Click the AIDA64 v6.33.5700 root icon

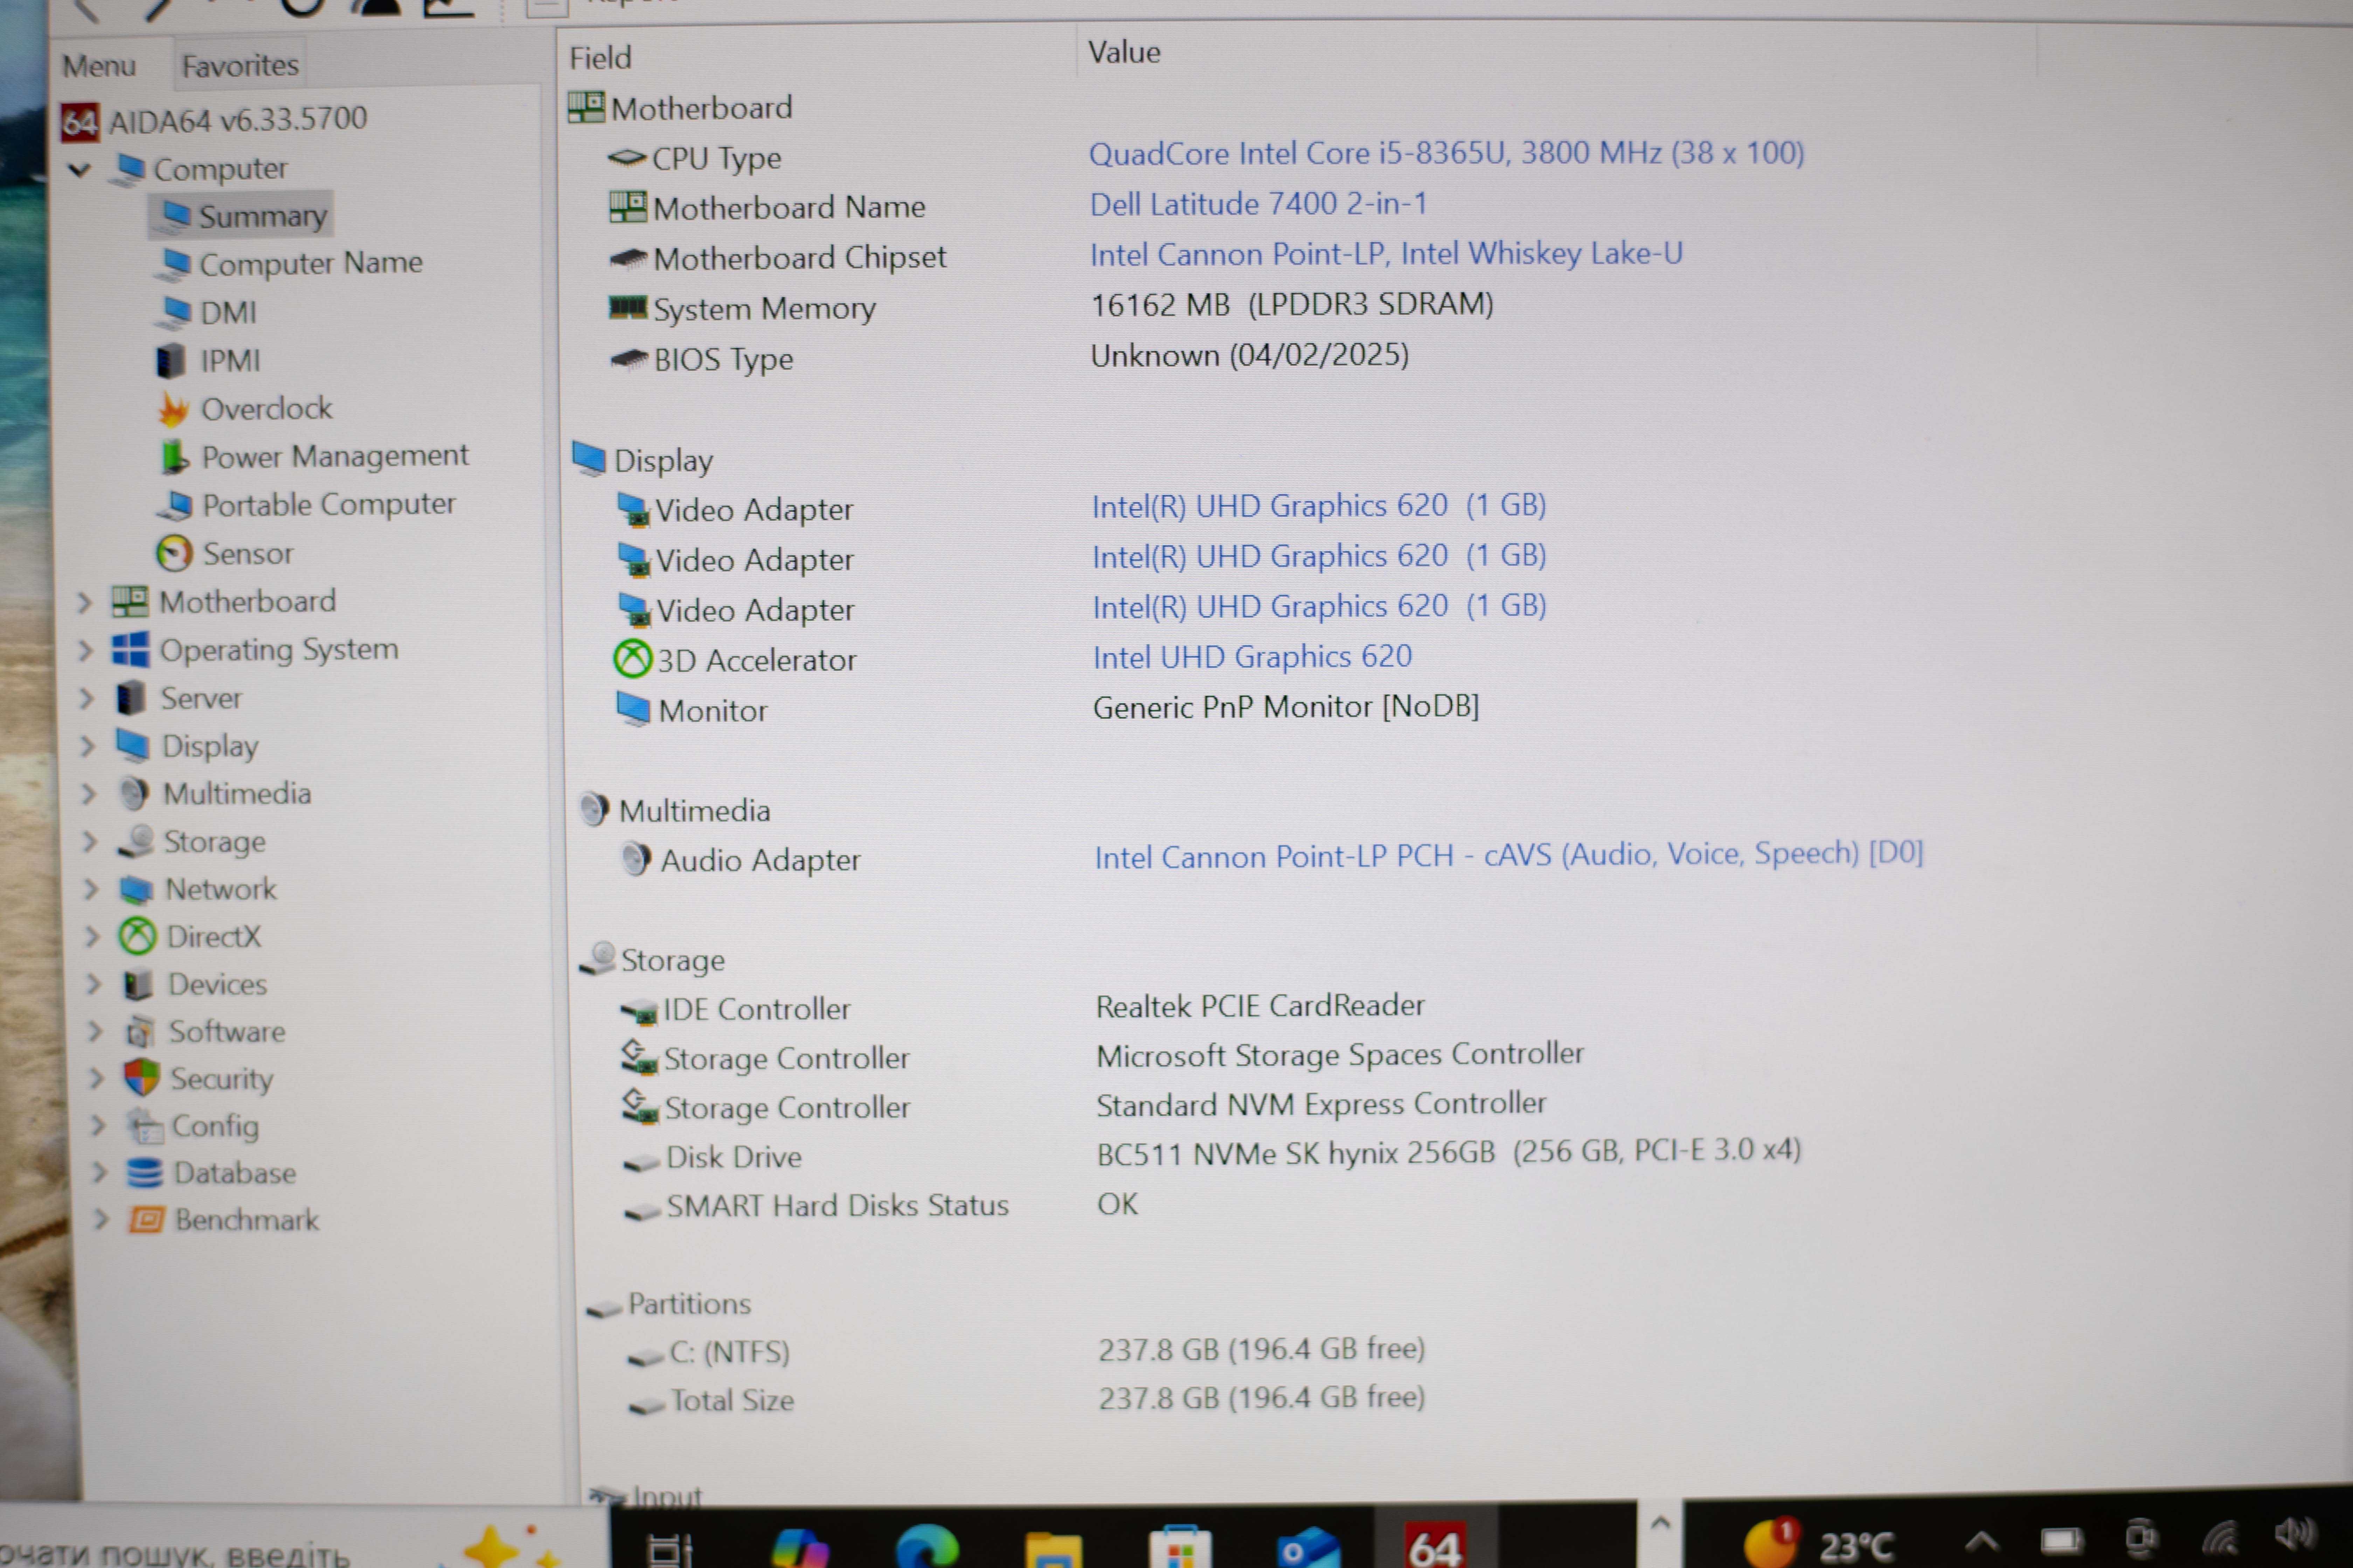pyautogui.click(x=80, y=122)
